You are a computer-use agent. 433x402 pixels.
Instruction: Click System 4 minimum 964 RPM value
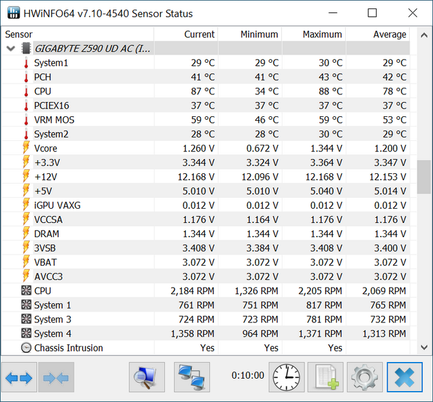(x=260, y=333)
